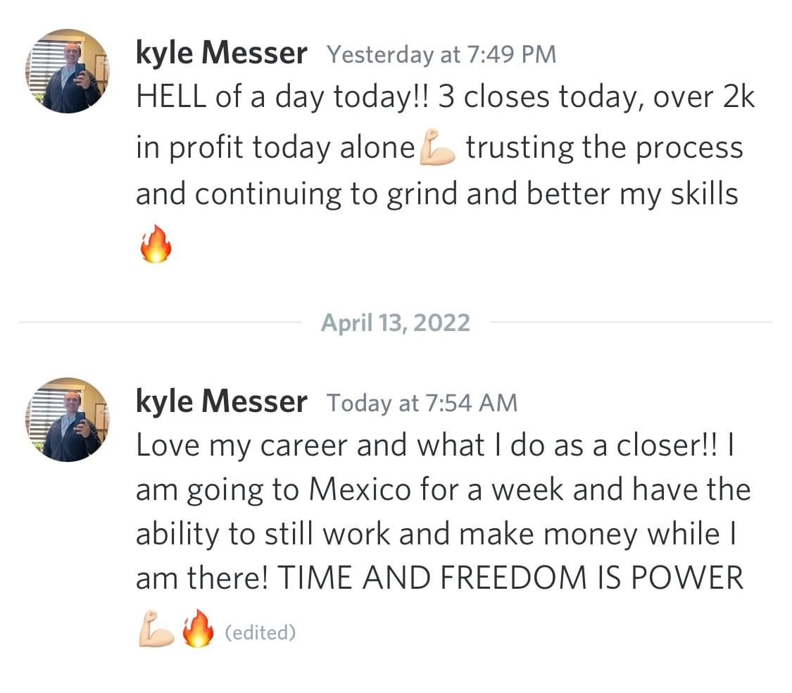Click kyle Messer's avatar on today's message

[x=68, y=420]
